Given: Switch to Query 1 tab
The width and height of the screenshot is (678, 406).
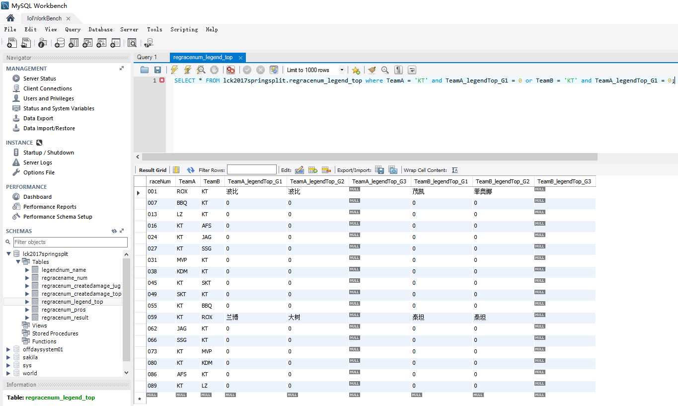Looking at the screenshot, I should click(x=147, y=57).
